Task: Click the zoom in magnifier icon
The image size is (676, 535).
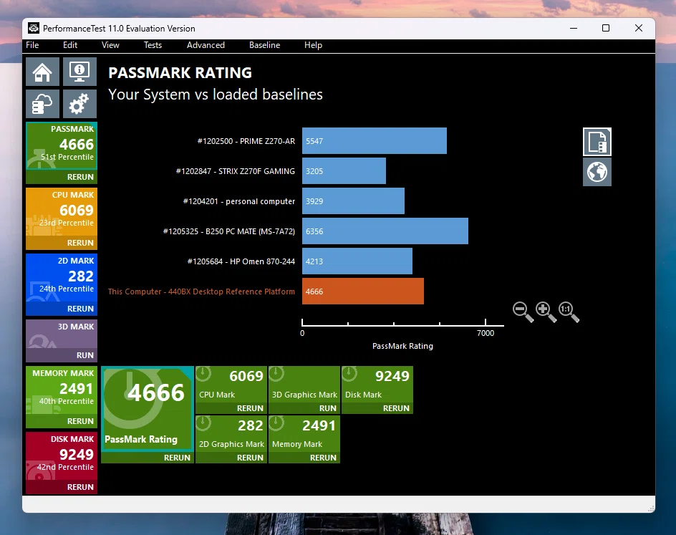Action: coord(546,312)
